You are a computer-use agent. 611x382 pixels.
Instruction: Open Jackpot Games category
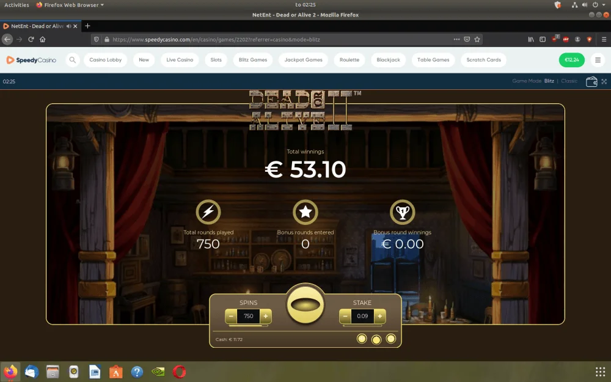point(303,60)
